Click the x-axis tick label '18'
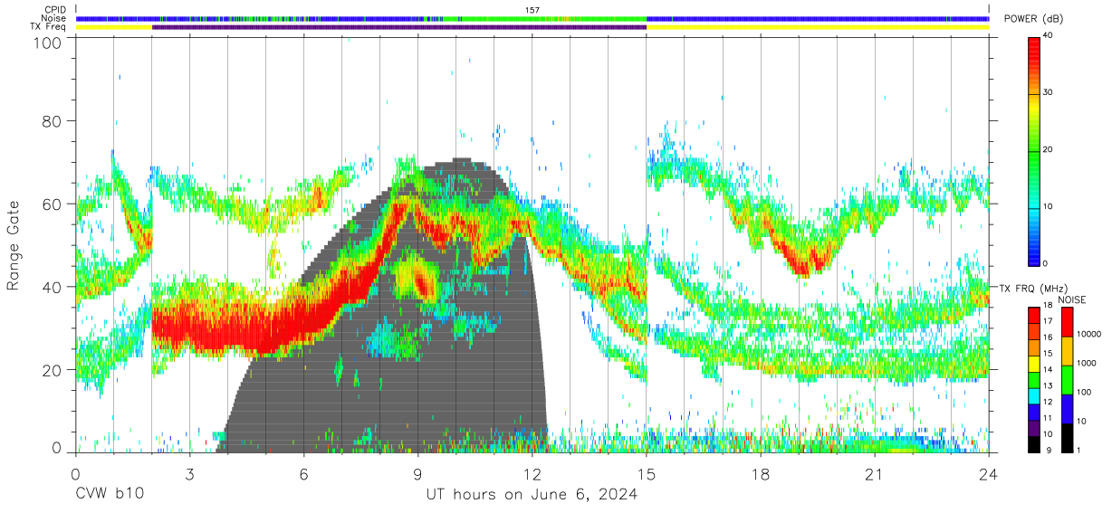The image size is (1112, 513). (x=761, y=475)
